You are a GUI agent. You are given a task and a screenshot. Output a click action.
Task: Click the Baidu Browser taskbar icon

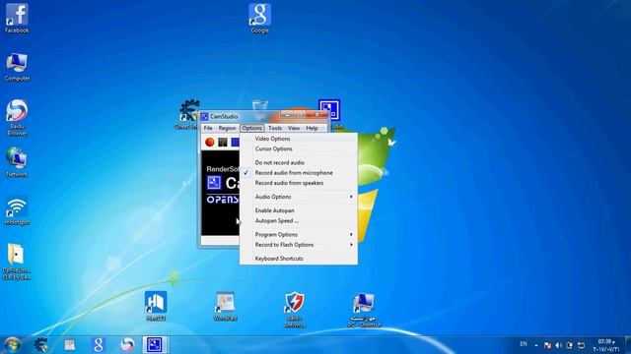127,345
